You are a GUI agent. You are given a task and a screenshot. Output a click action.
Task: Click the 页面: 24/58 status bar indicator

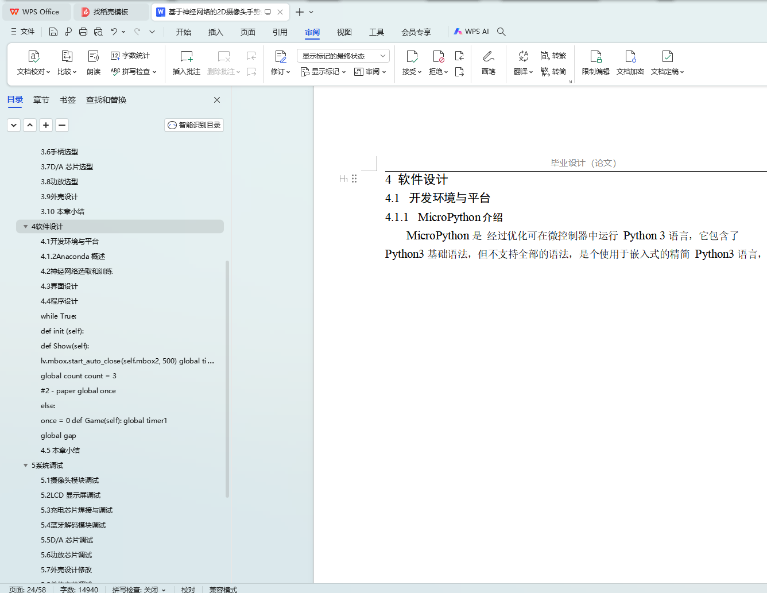pos(28,590)
